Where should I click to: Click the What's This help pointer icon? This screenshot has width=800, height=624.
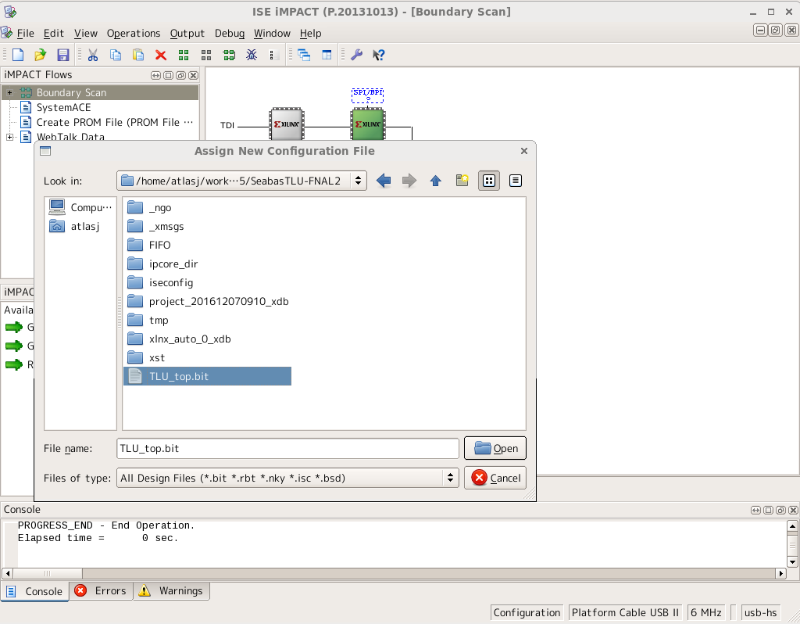click(x=379, y=55)
